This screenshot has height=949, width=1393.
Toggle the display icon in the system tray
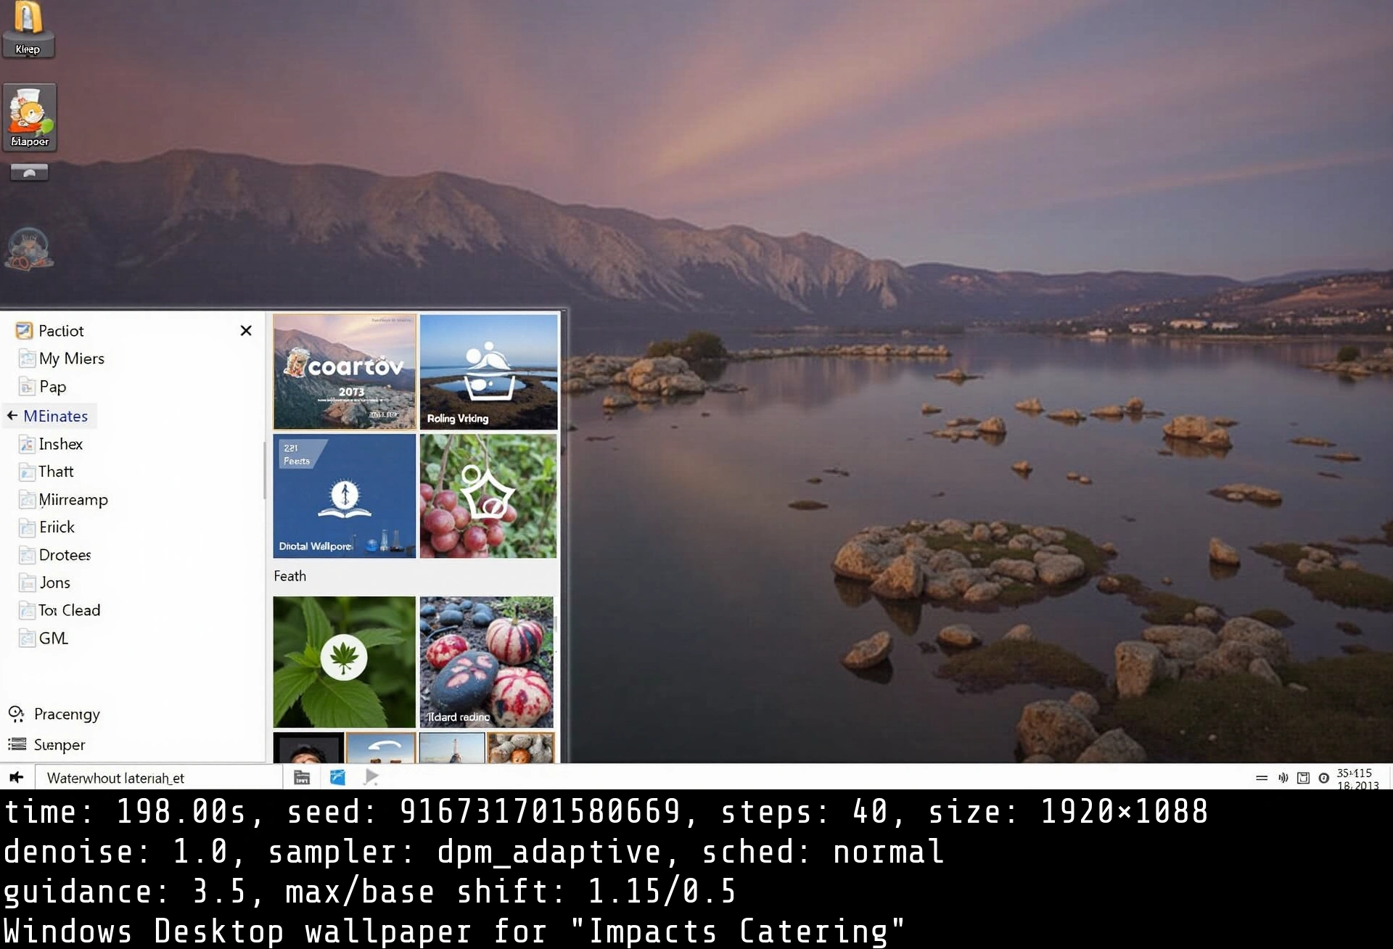click(1304, 777)
